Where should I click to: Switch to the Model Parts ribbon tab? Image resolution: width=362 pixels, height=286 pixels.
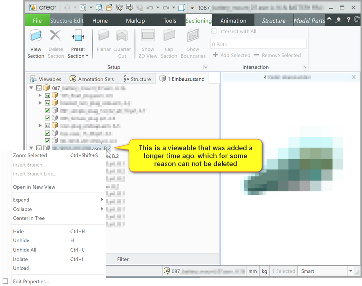pos(309,20)
